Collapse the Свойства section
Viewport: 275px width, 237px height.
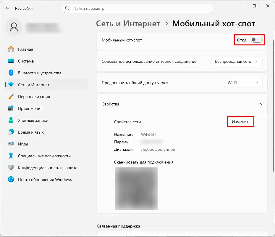[x=260, y=104]
